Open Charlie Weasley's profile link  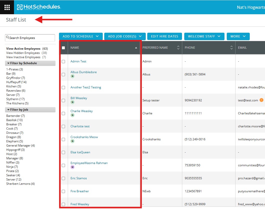81,111
